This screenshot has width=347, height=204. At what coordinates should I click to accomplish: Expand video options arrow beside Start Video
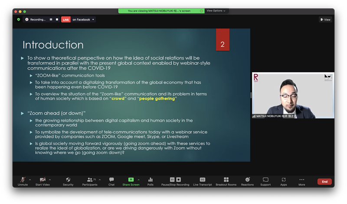[x=50, y=179]
